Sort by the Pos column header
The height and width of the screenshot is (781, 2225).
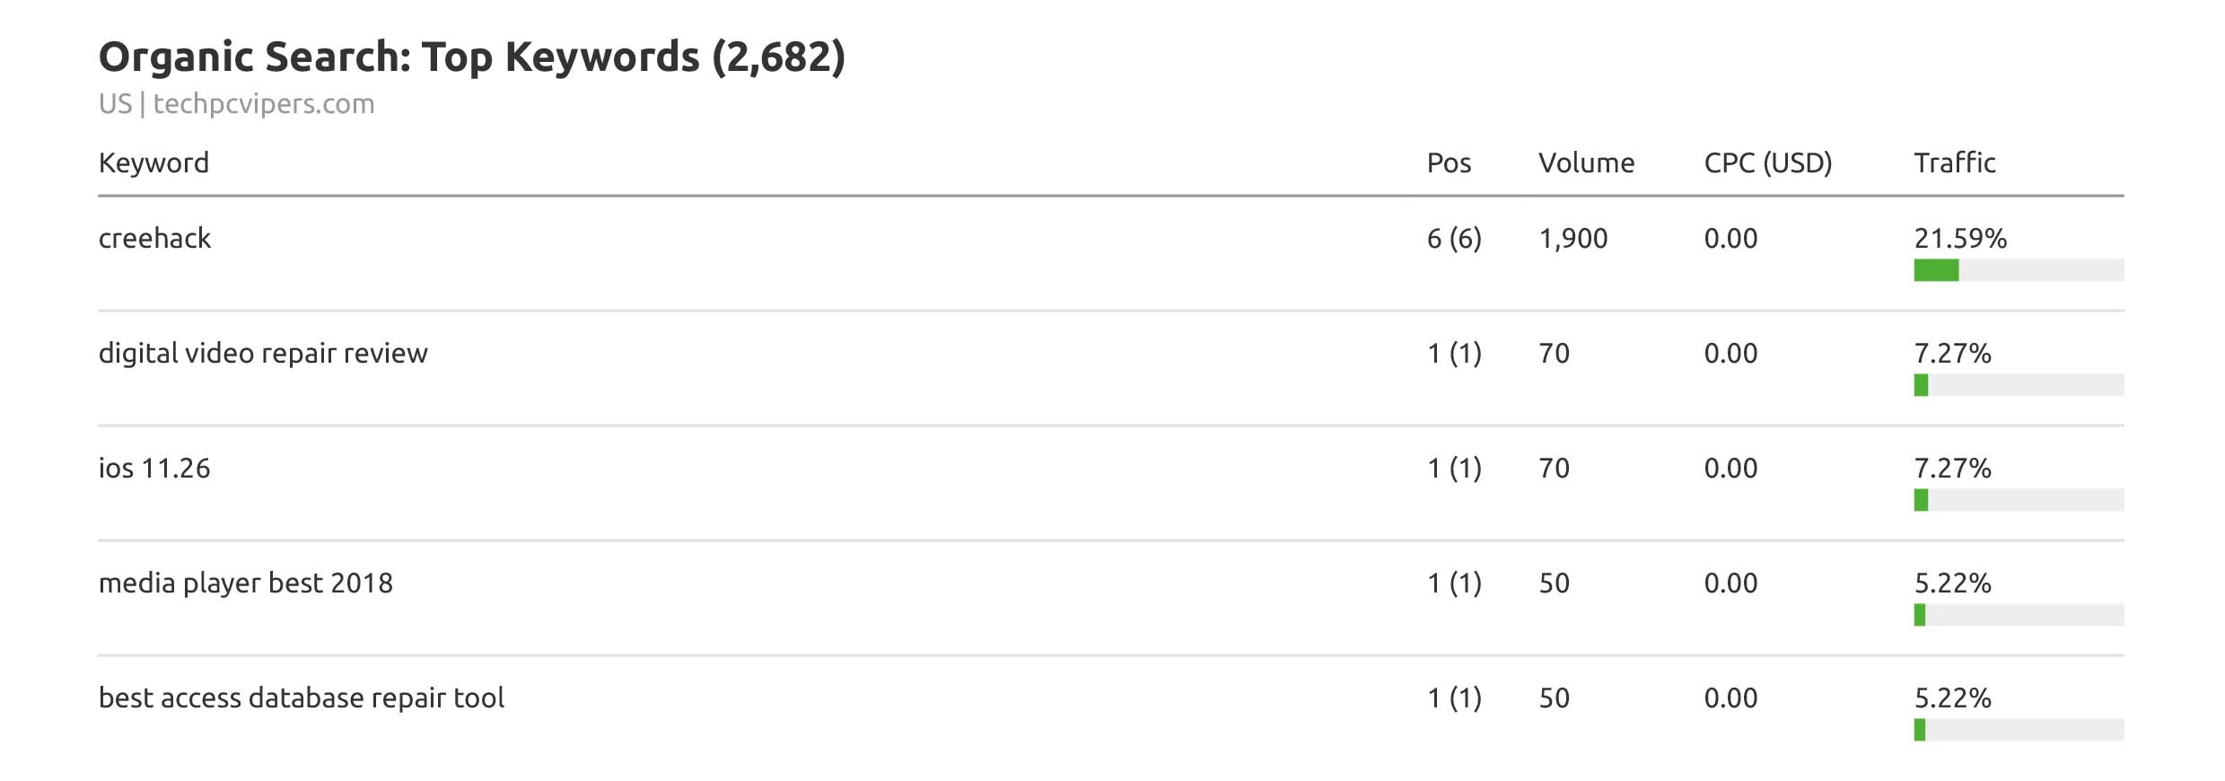(1449, 163)
